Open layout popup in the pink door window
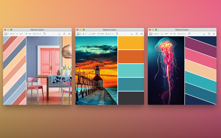221x138 pixels. tap(6, 34)
